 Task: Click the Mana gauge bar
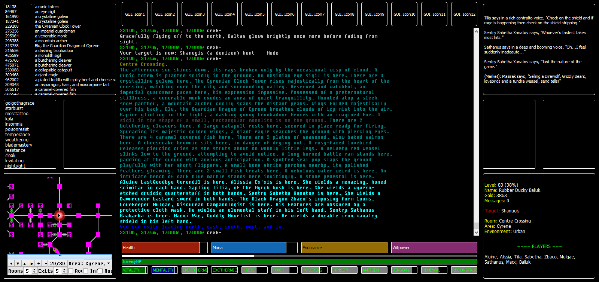click(255, 248)
